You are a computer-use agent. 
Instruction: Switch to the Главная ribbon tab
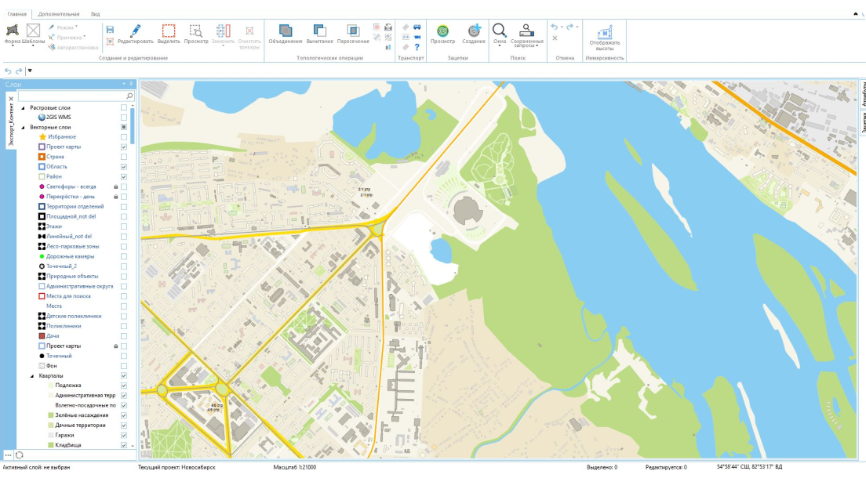tap(16, 14)
